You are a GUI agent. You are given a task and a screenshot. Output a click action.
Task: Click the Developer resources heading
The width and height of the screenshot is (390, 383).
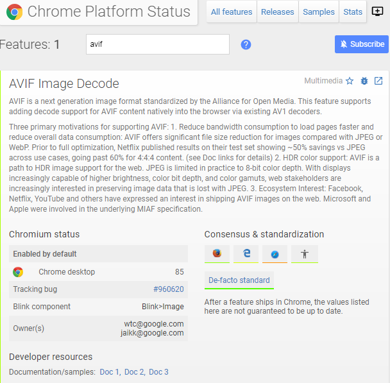click(51, 357)
